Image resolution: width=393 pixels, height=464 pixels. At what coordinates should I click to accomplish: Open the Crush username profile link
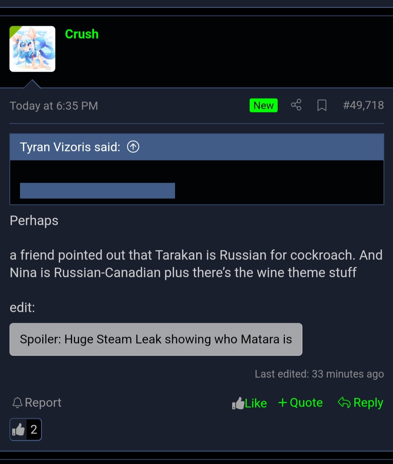82,34
